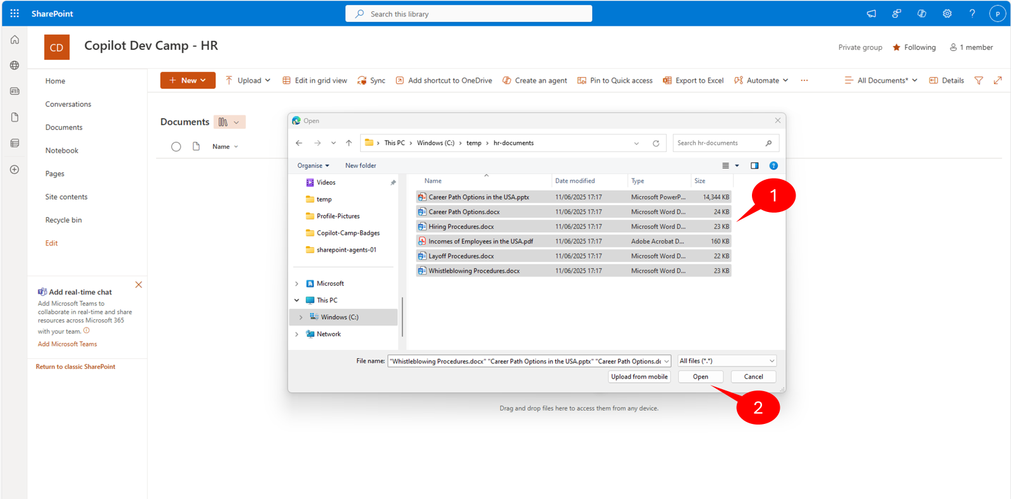Open the All files type filter dropdown

click(x=727, y=361)
